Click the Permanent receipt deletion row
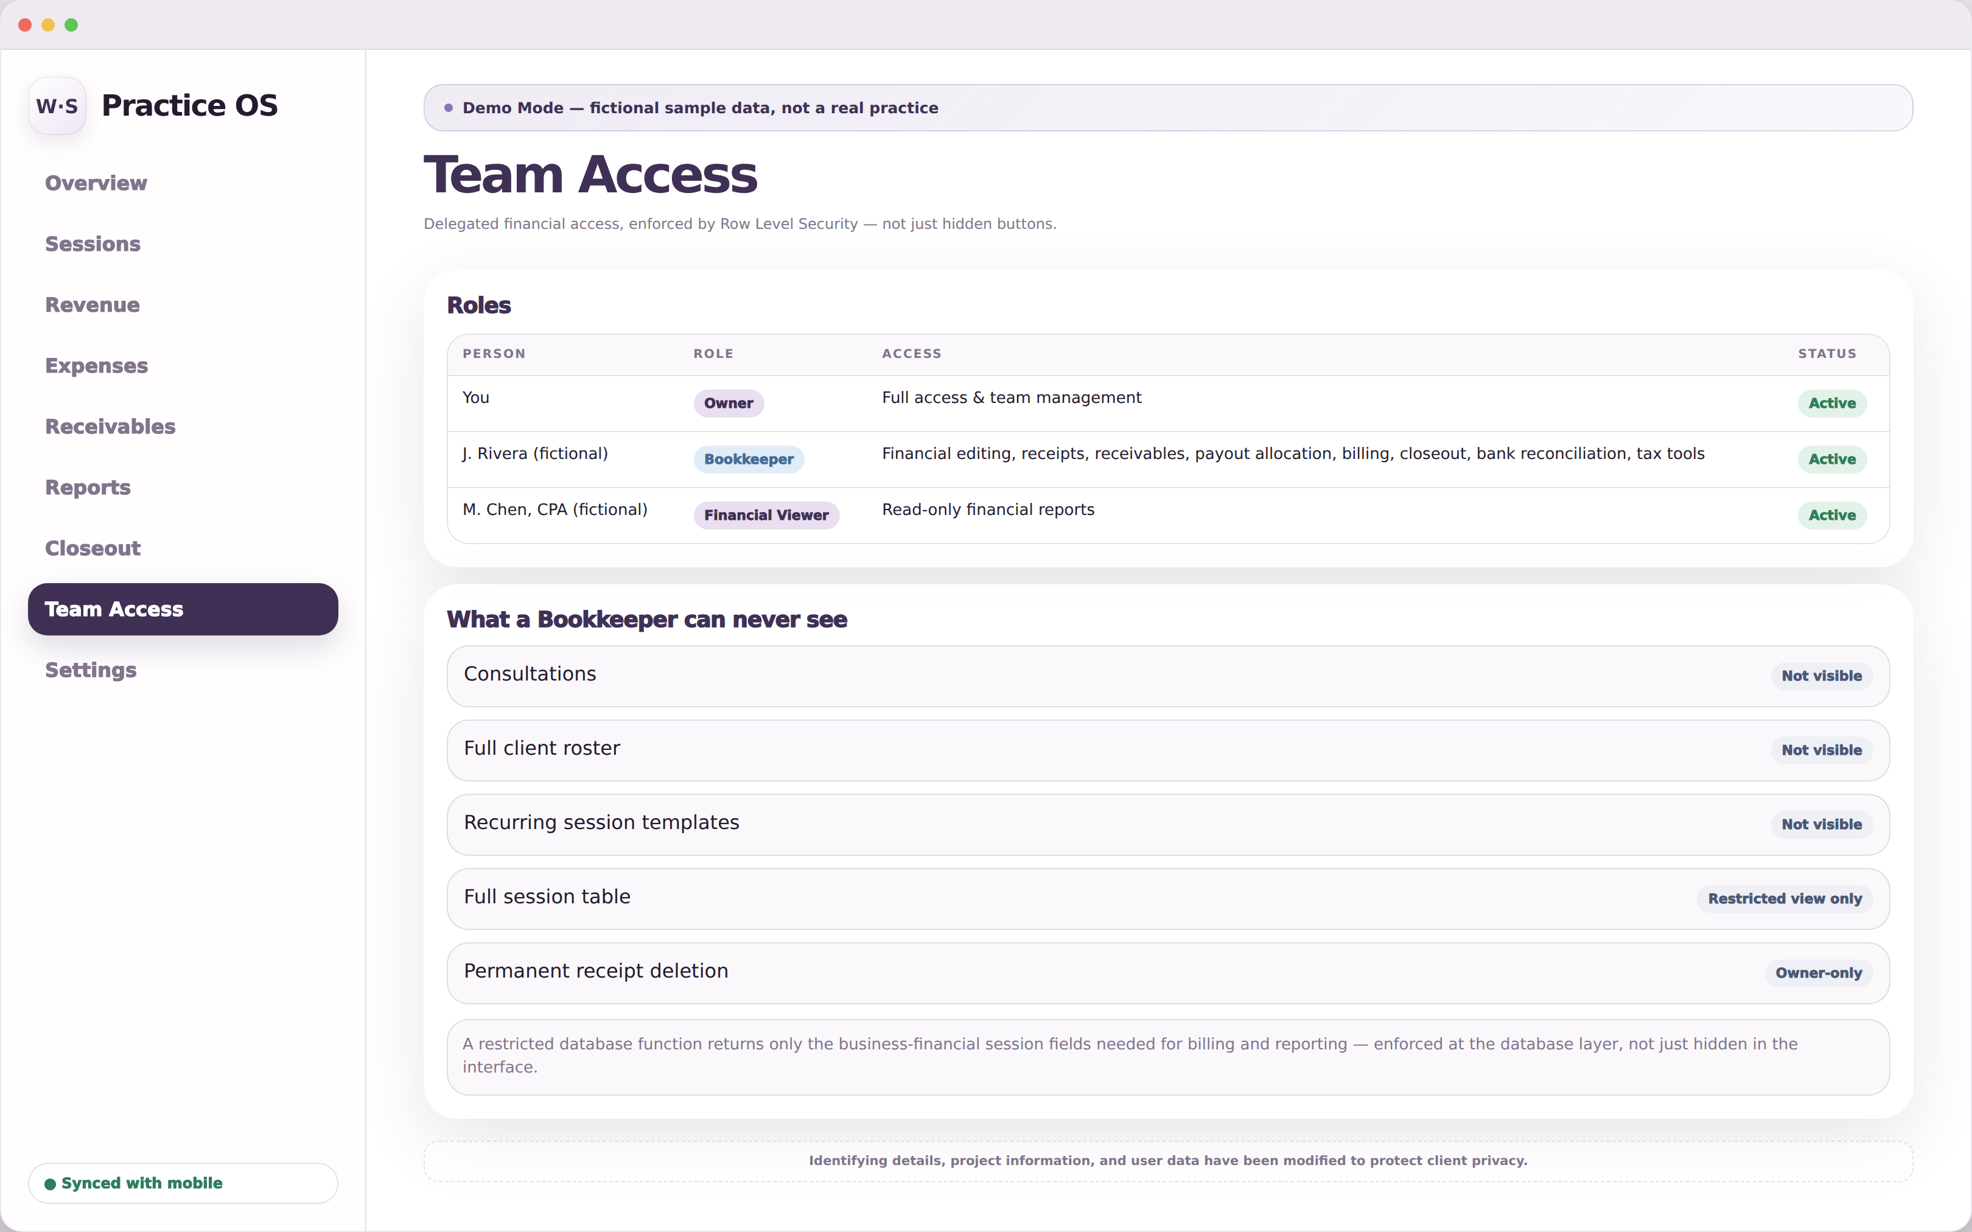Image resolution: width=1972 pixels, height=1232 pixels. 1167,973
